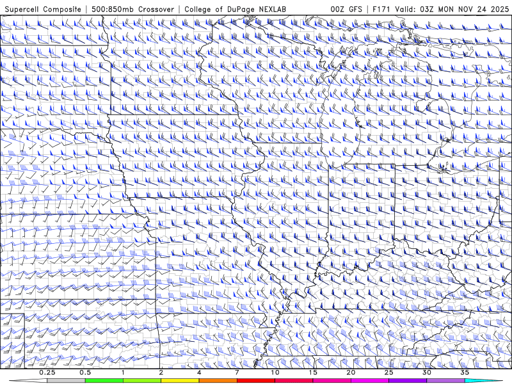Viewport: 512px width, 384px height.
Task: Click the "15" legend label
Action: [313, 372]
